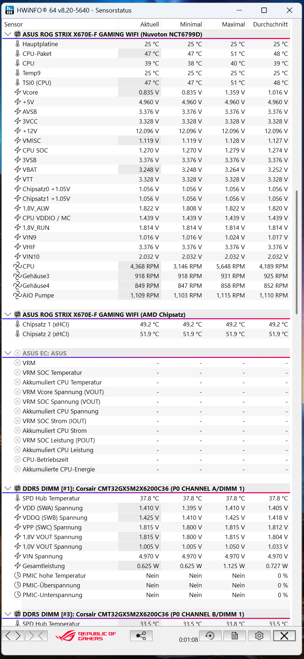Click thermometer icon of Chipsatz 1 (xHCI)
Image resolution: width=304 pixels, height=659 pixels.
pos(18,324)
